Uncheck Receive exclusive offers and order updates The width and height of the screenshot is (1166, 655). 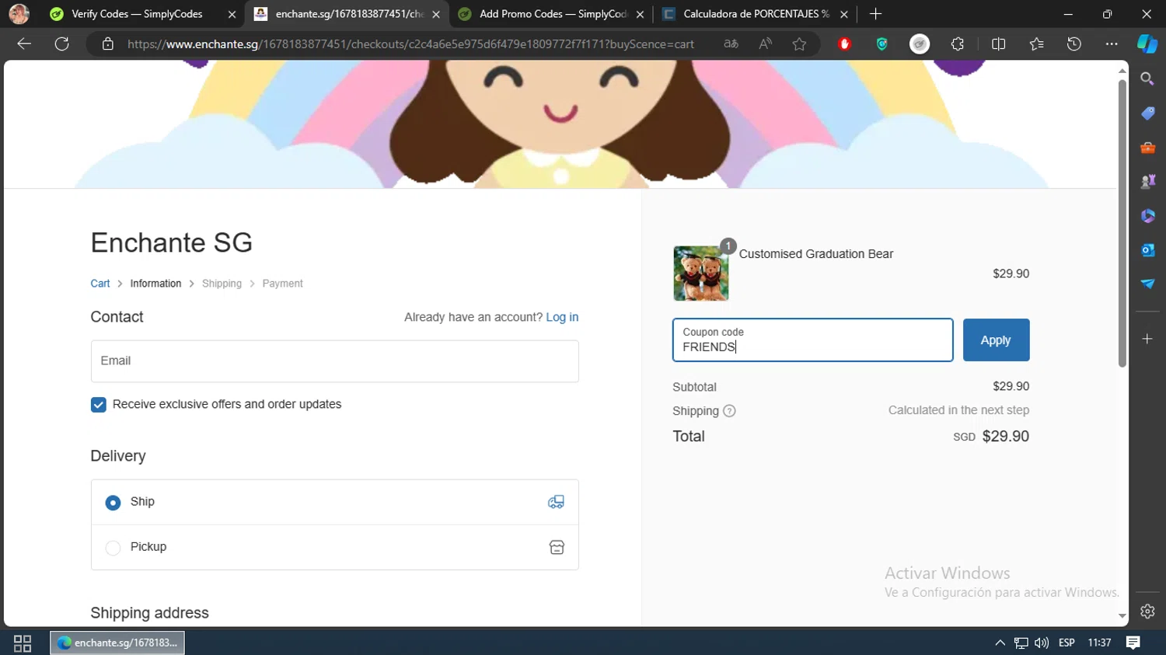coord(98,405)
